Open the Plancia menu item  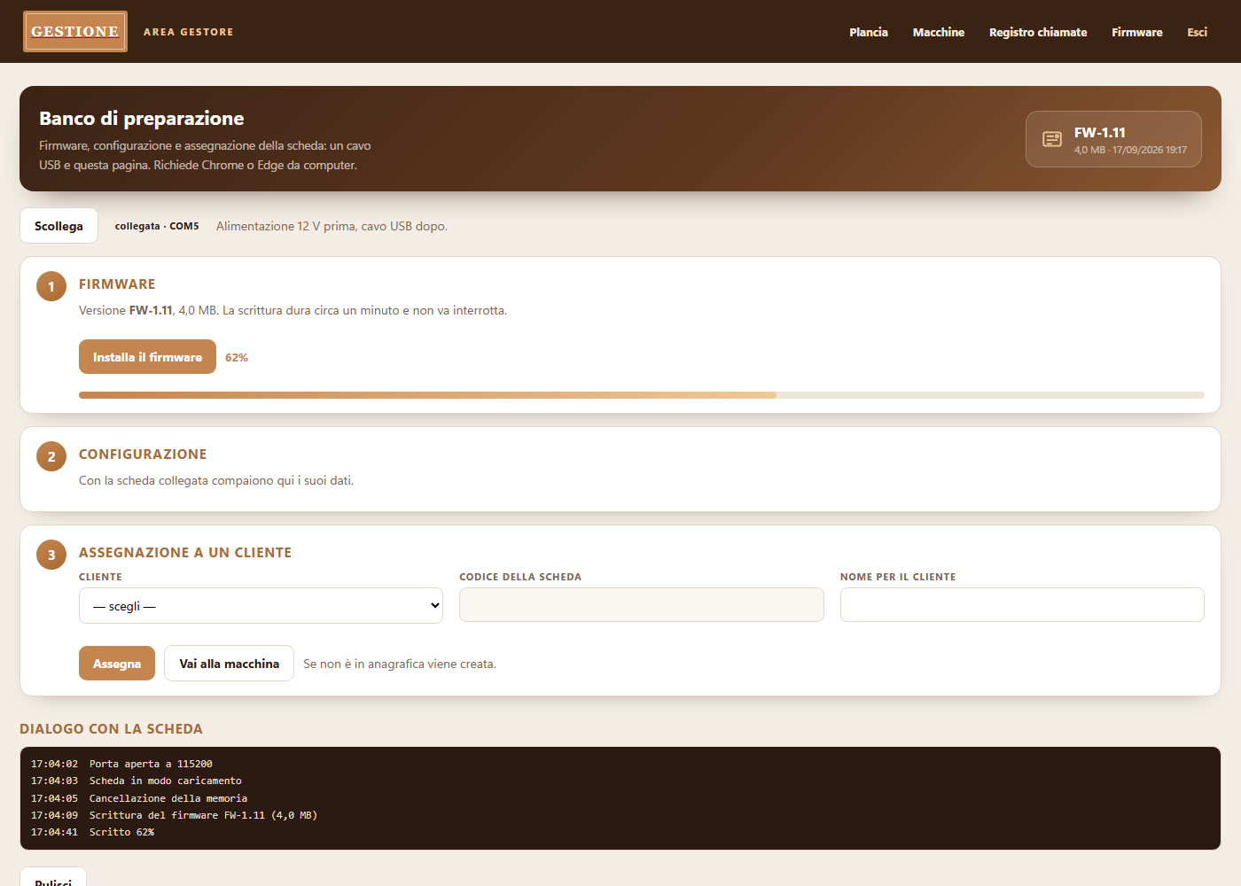(x=869, y=32)
